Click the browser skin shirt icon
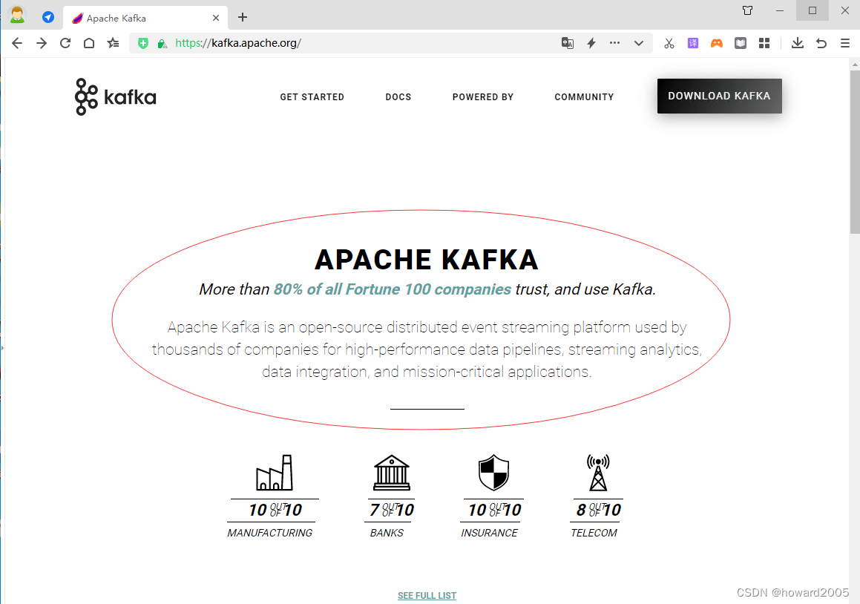Screen dimensions: 860x604 point(747,10)
